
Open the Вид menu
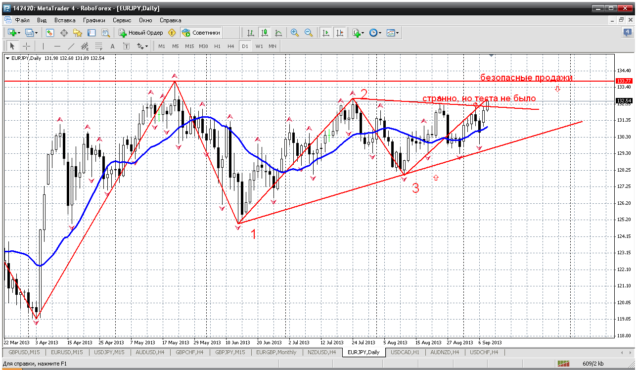[x=42, y=20]
